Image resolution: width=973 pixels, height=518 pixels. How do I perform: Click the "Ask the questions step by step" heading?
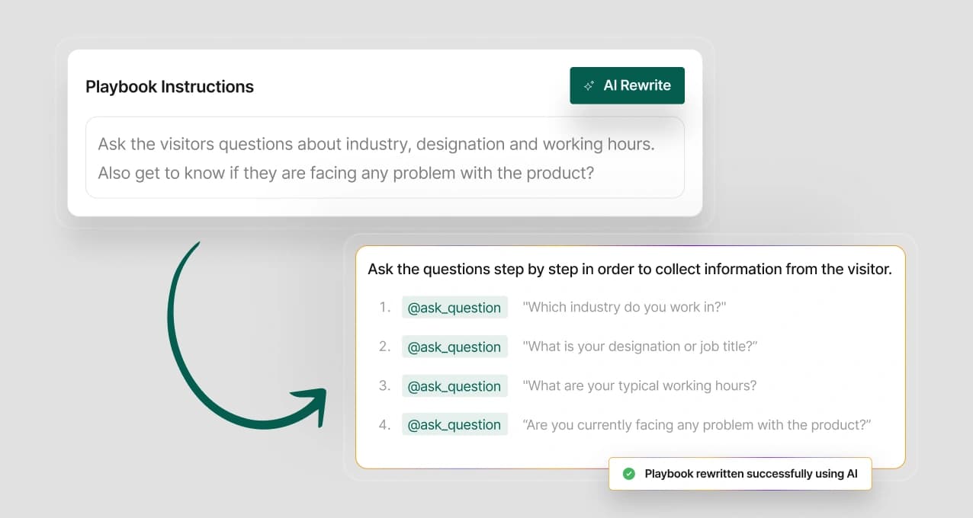(629, 269)
